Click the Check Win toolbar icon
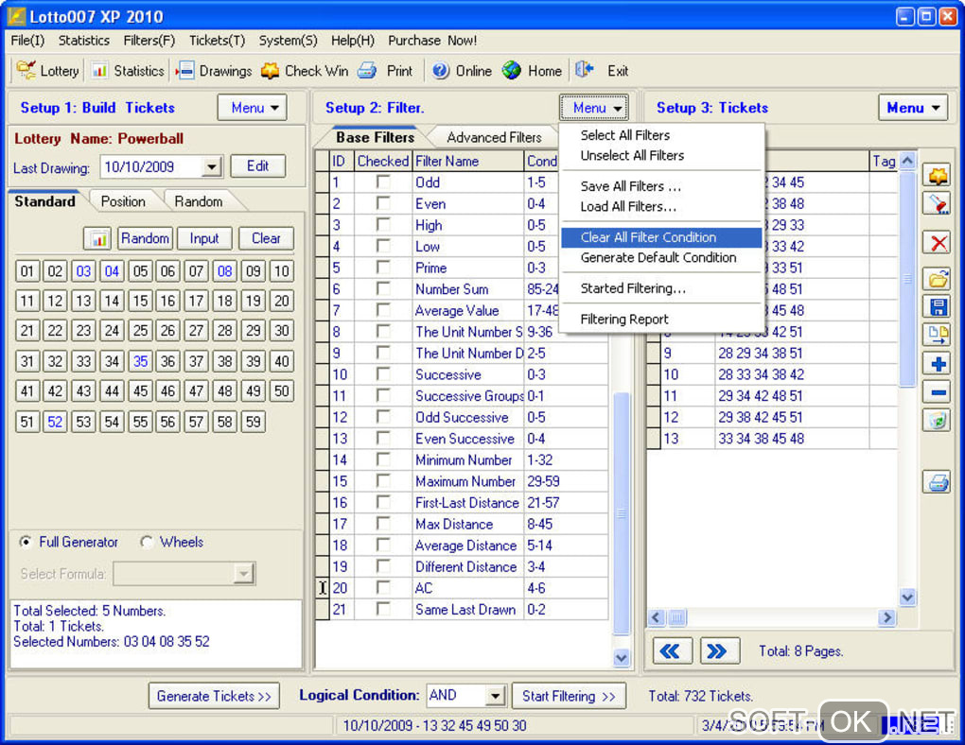965x745 pixels. (x=271, y=71)
